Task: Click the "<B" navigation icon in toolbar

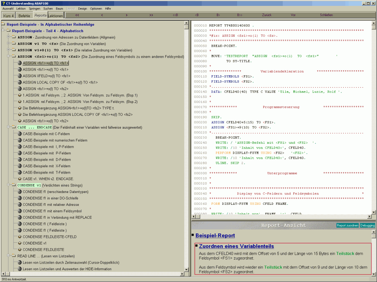Action: click(197, 15)
